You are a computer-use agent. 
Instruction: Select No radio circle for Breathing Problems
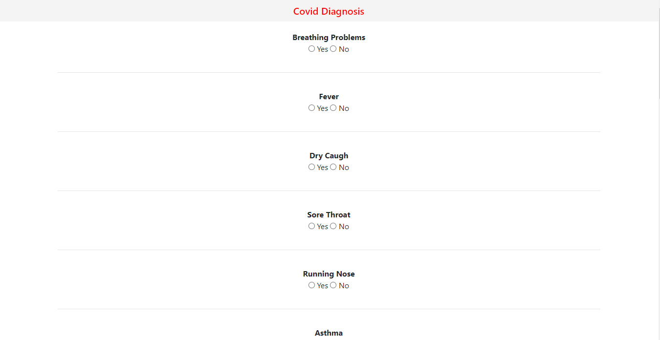[333, 49]
